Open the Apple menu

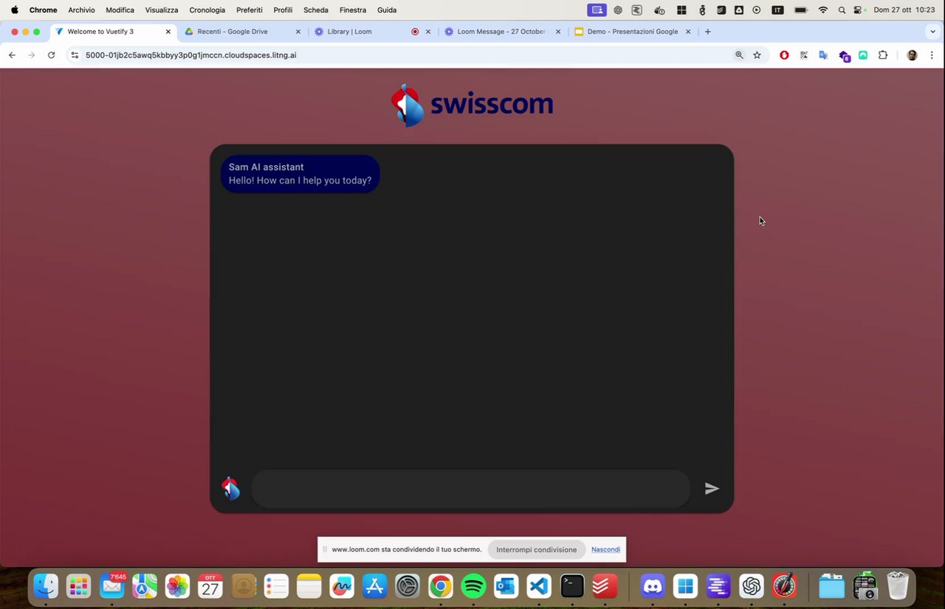tap(14, 10)
